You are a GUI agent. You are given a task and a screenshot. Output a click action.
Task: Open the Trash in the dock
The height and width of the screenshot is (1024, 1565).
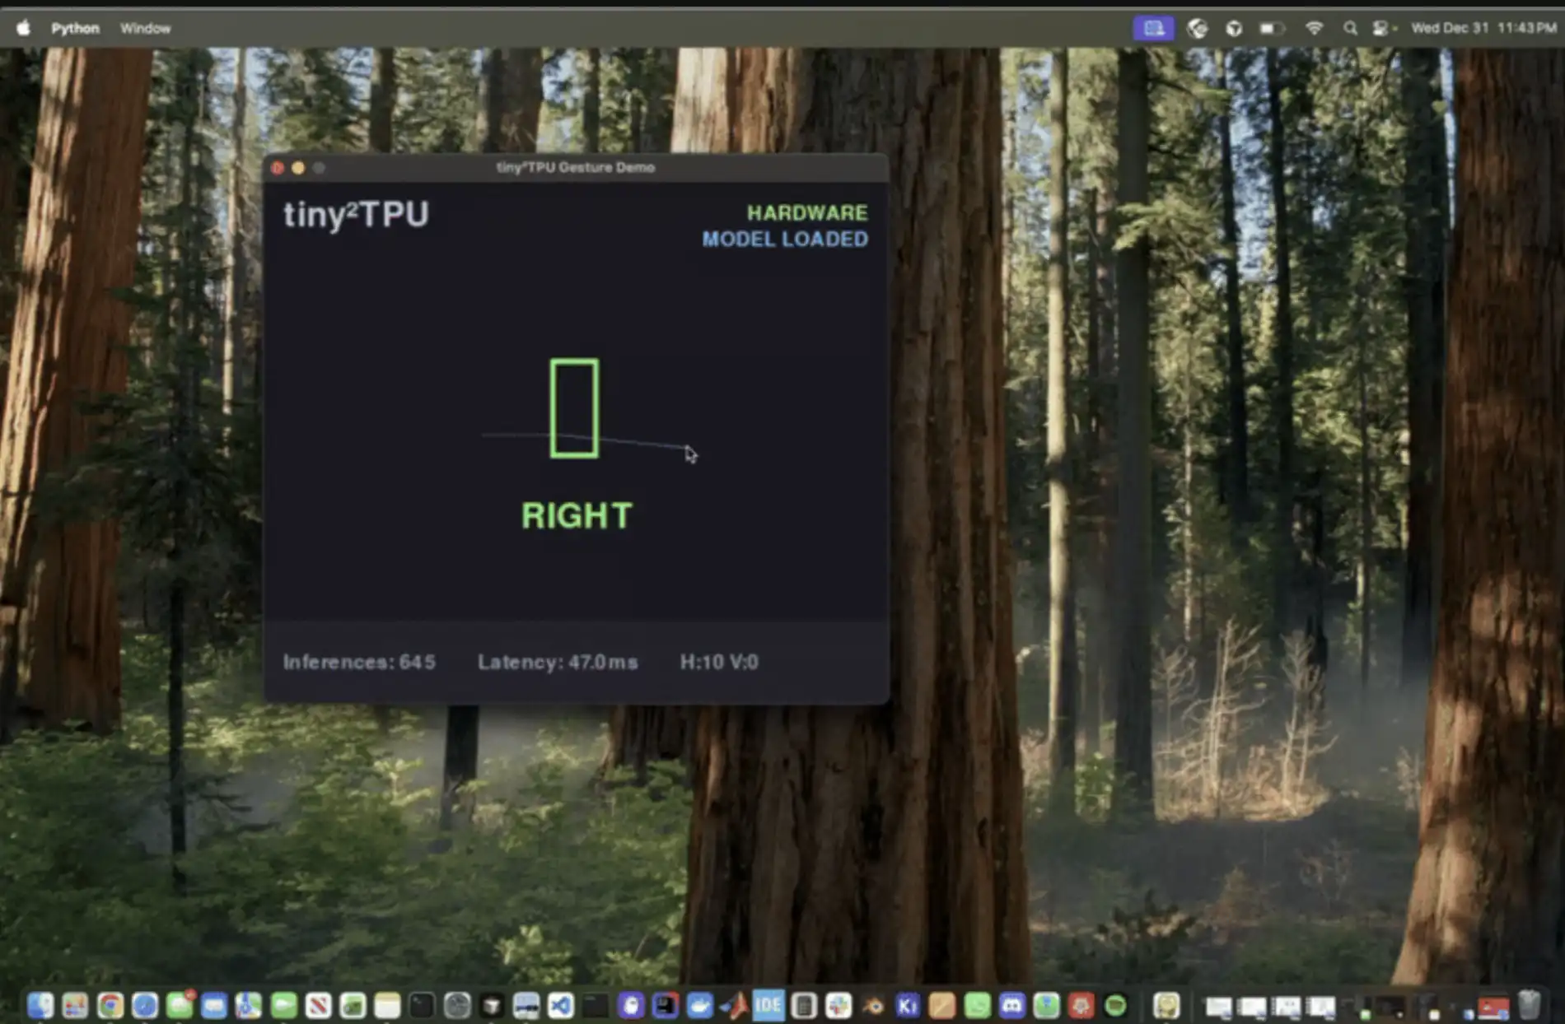pyautogui.click(x=1529, y=1005)
